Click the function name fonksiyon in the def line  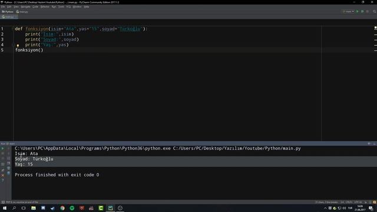(37, 29)
